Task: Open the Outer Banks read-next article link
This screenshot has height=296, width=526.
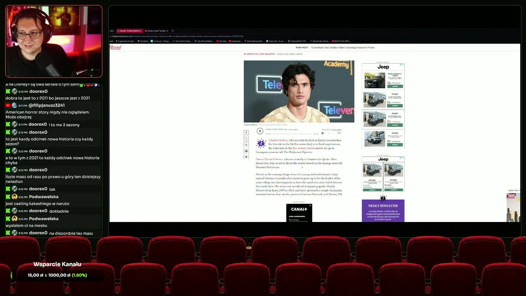Action: [343, 48]
